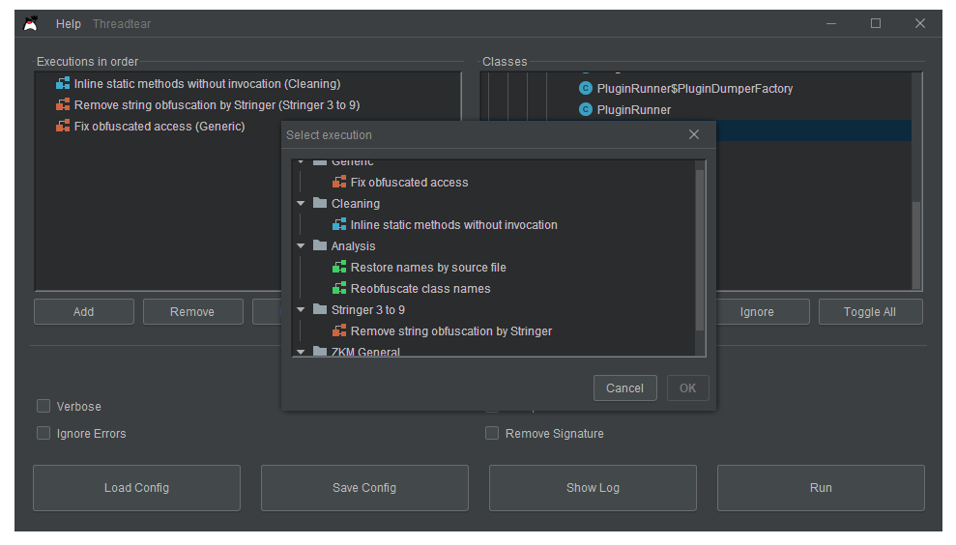The width and height of the screenshot is (956, 545).
Task: Click Cleaning folder icon in dialog tree
Action: coord(320,202)
